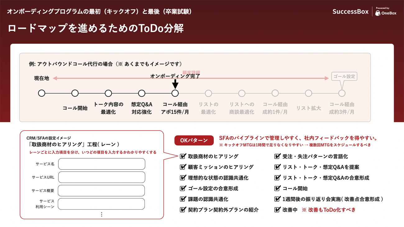
Task: Click the ゴール設定 speech bubble
Action: 344,77
